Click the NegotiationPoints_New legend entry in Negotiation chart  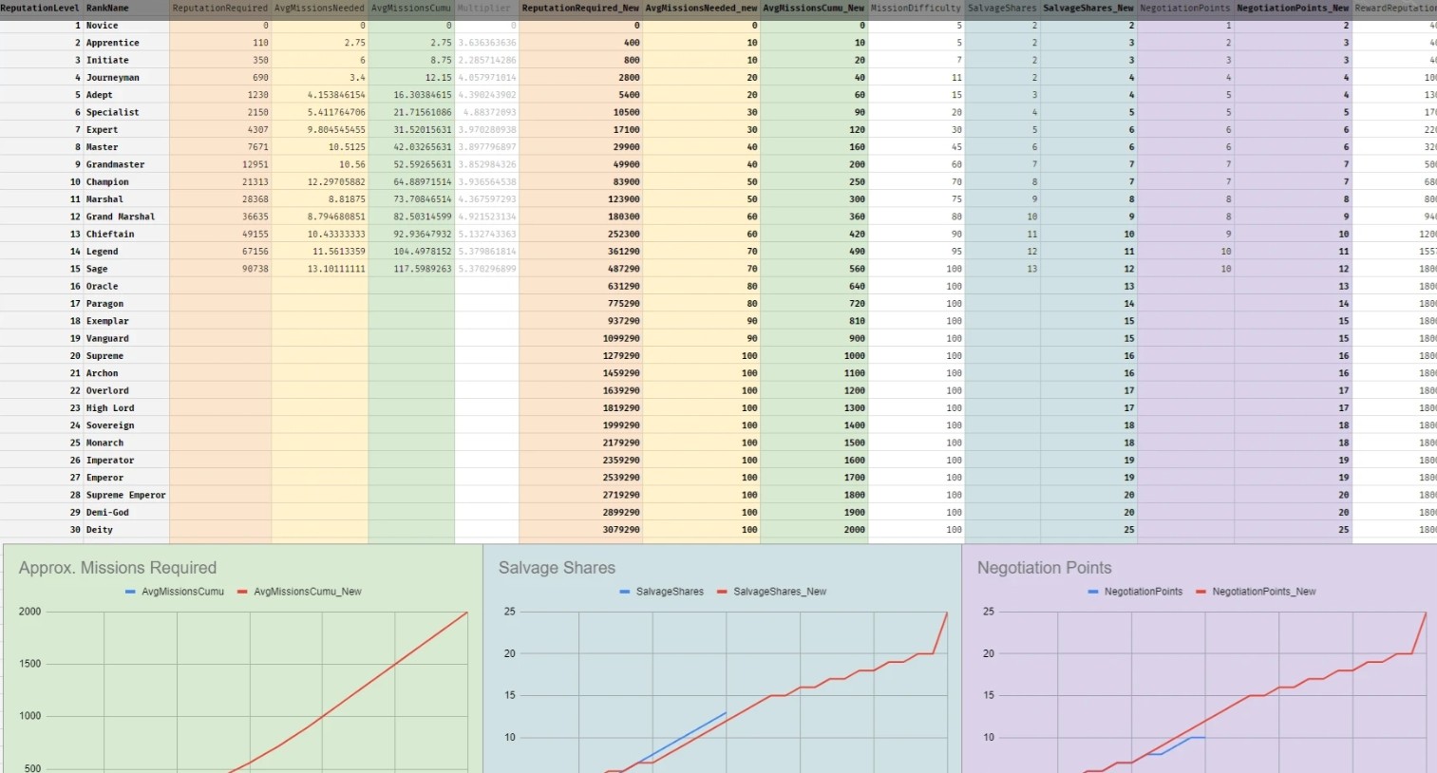(x=1256, y=592)
